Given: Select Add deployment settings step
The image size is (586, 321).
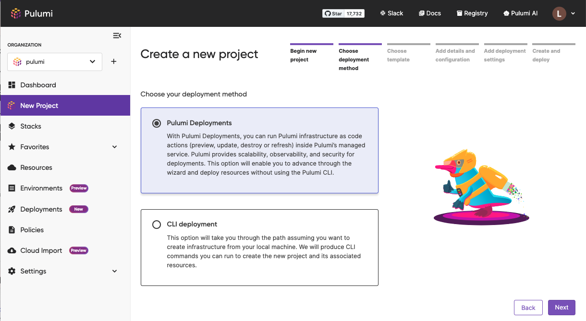Looking at the screenshot, I should [506, 54].
